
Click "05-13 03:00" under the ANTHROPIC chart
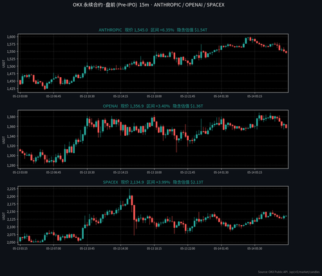point(20,97)
